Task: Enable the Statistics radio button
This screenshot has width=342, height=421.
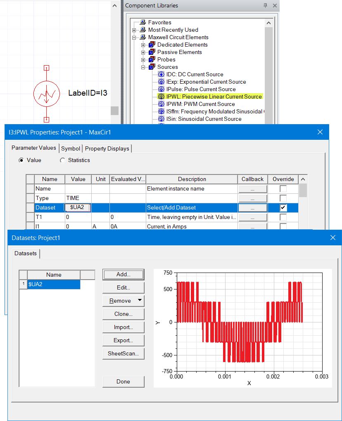Action: click(63, 160)
